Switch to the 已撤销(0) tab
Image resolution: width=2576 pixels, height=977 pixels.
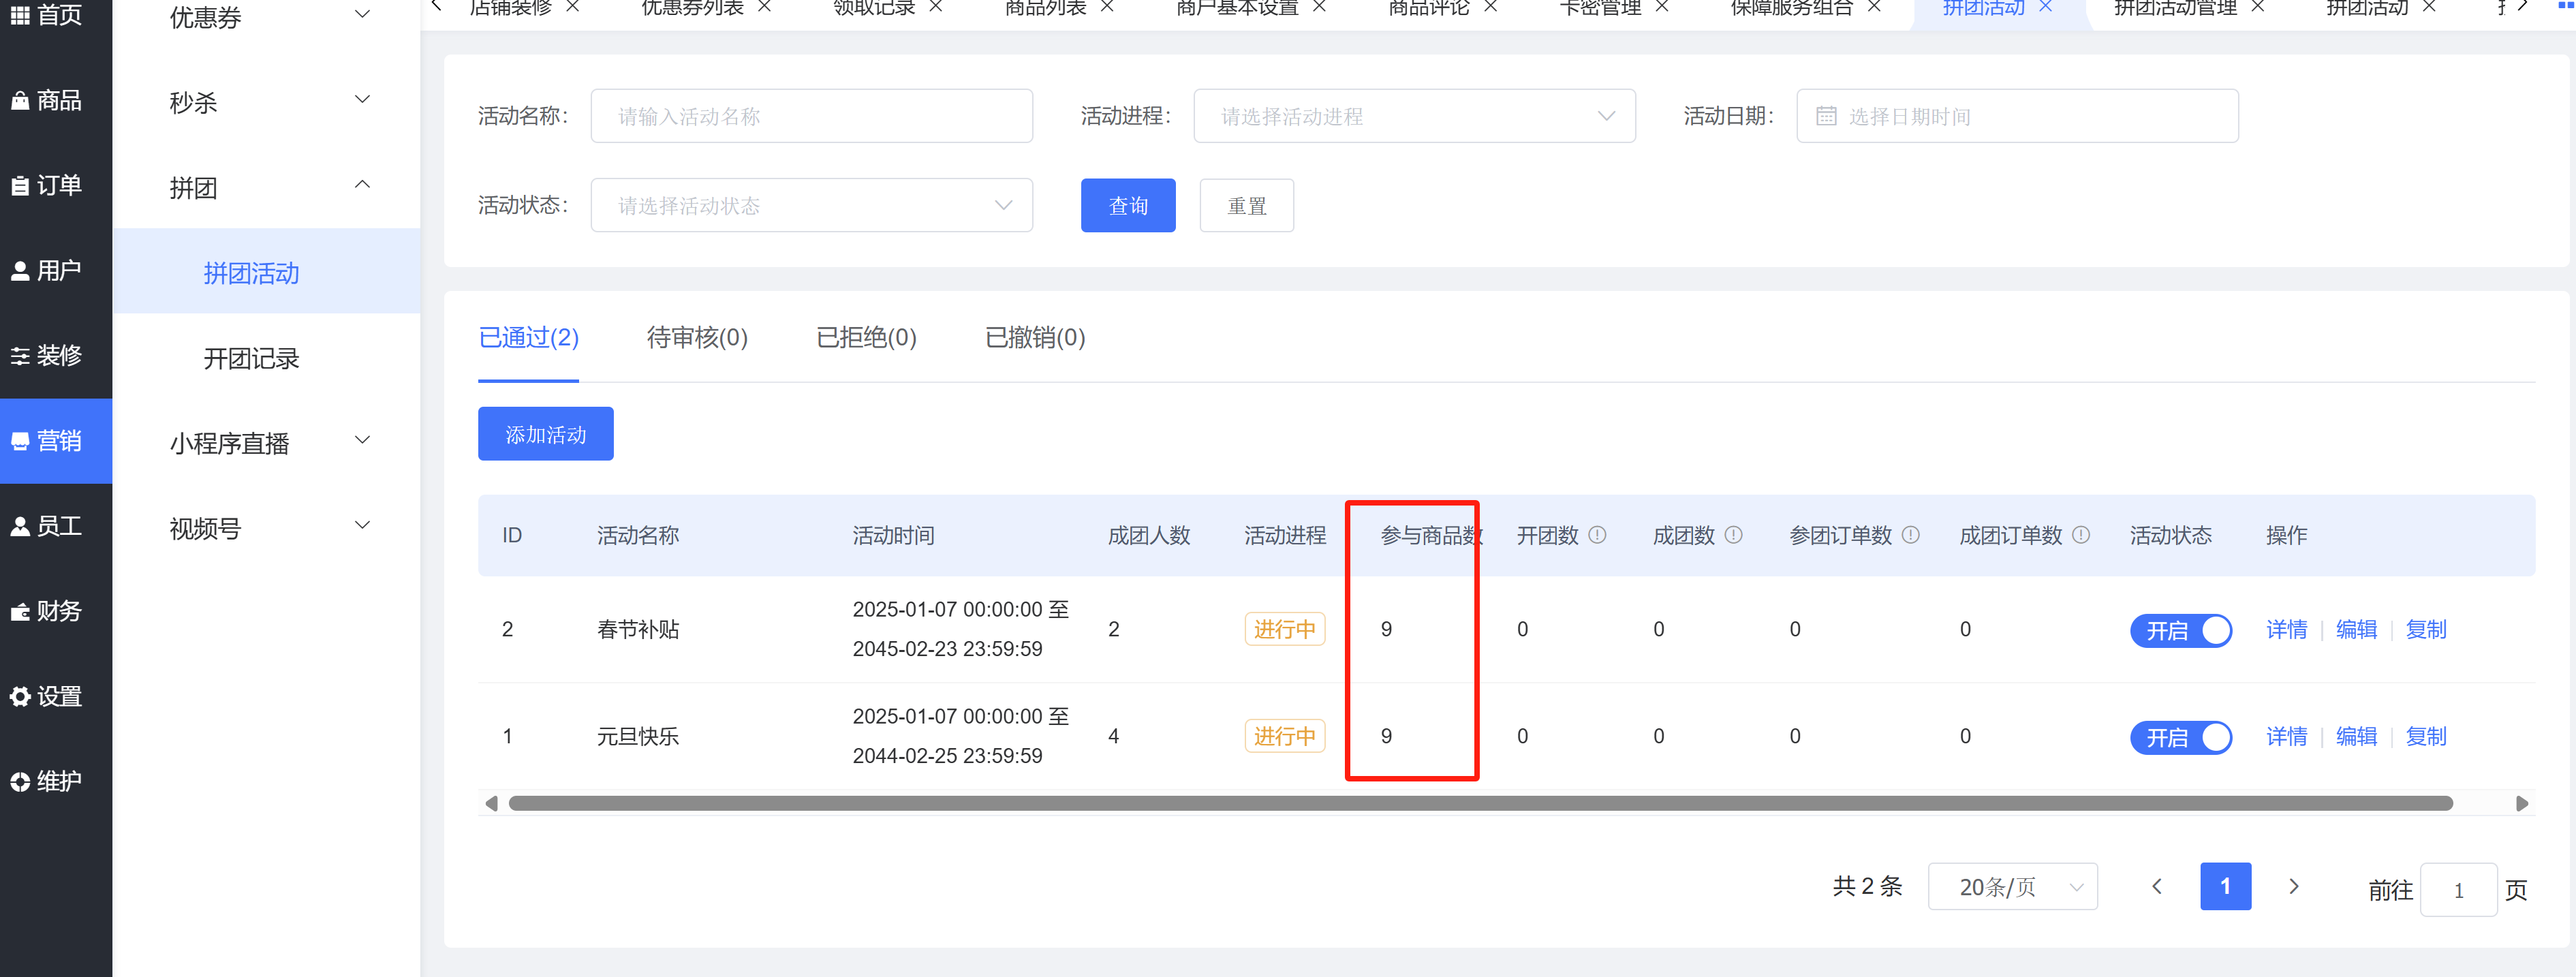1035,338
